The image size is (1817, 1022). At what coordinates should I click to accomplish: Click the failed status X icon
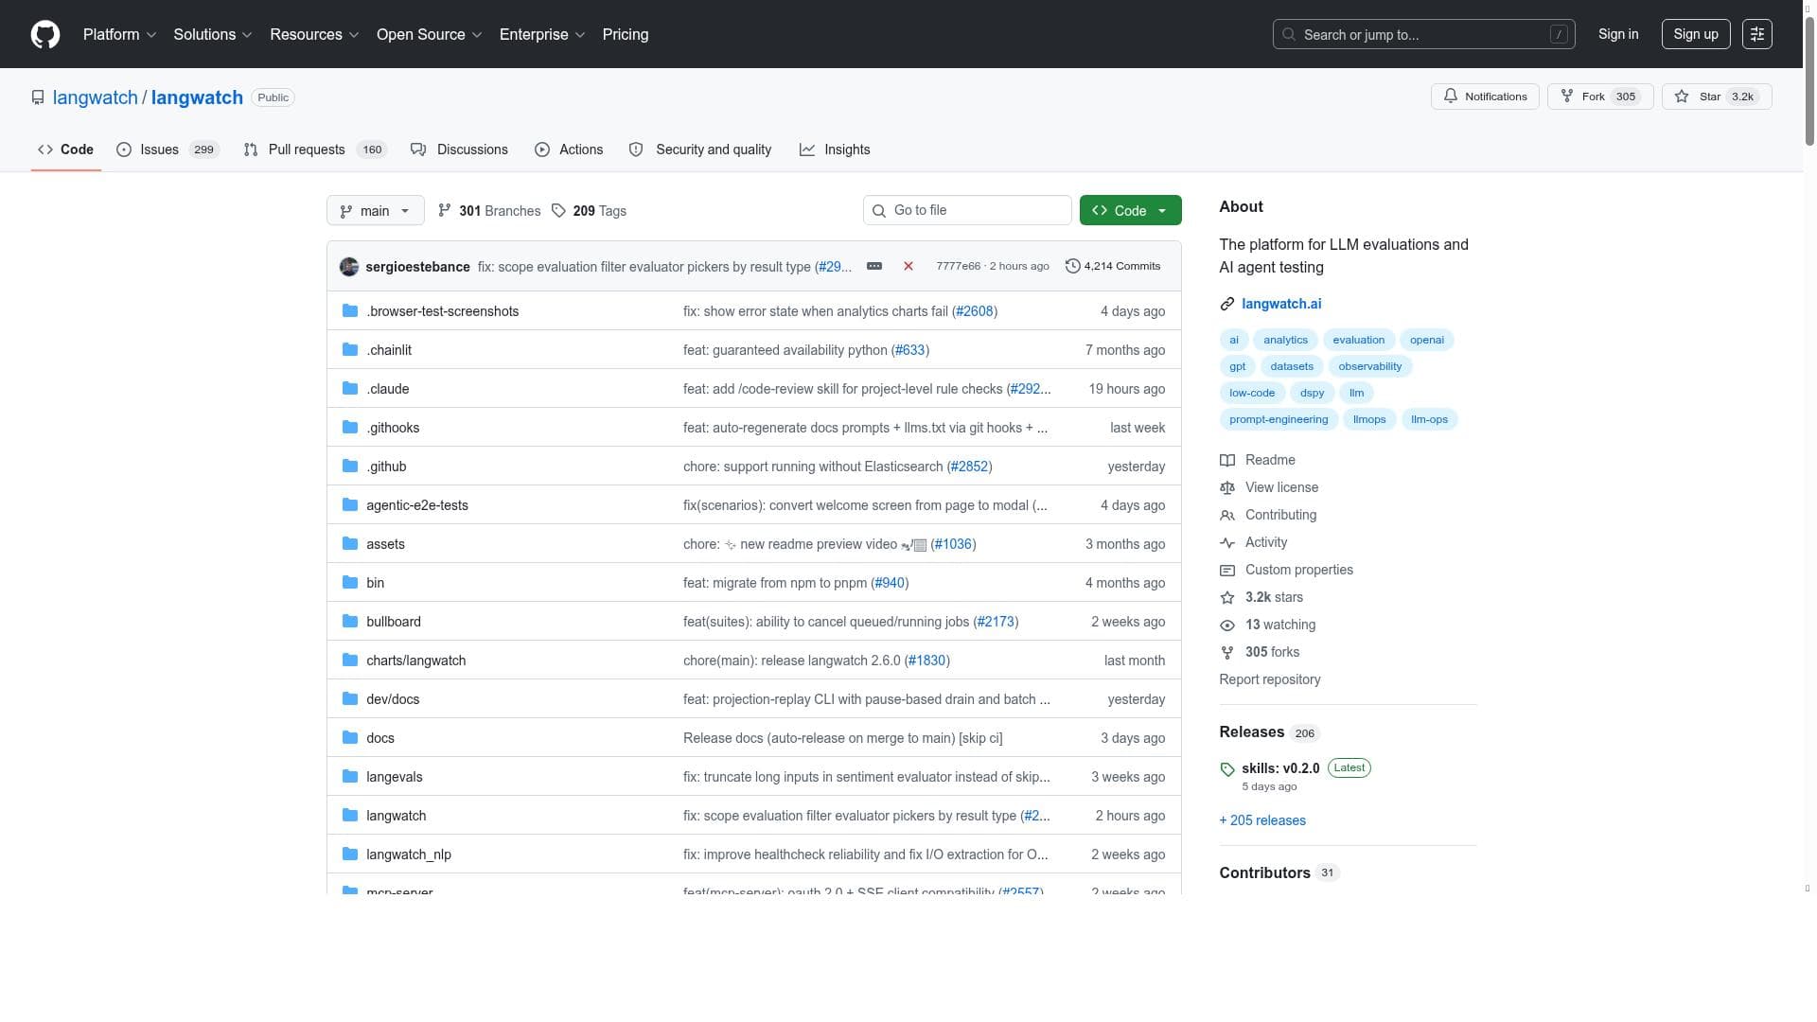pyautogui.click(x=908, y=267)
